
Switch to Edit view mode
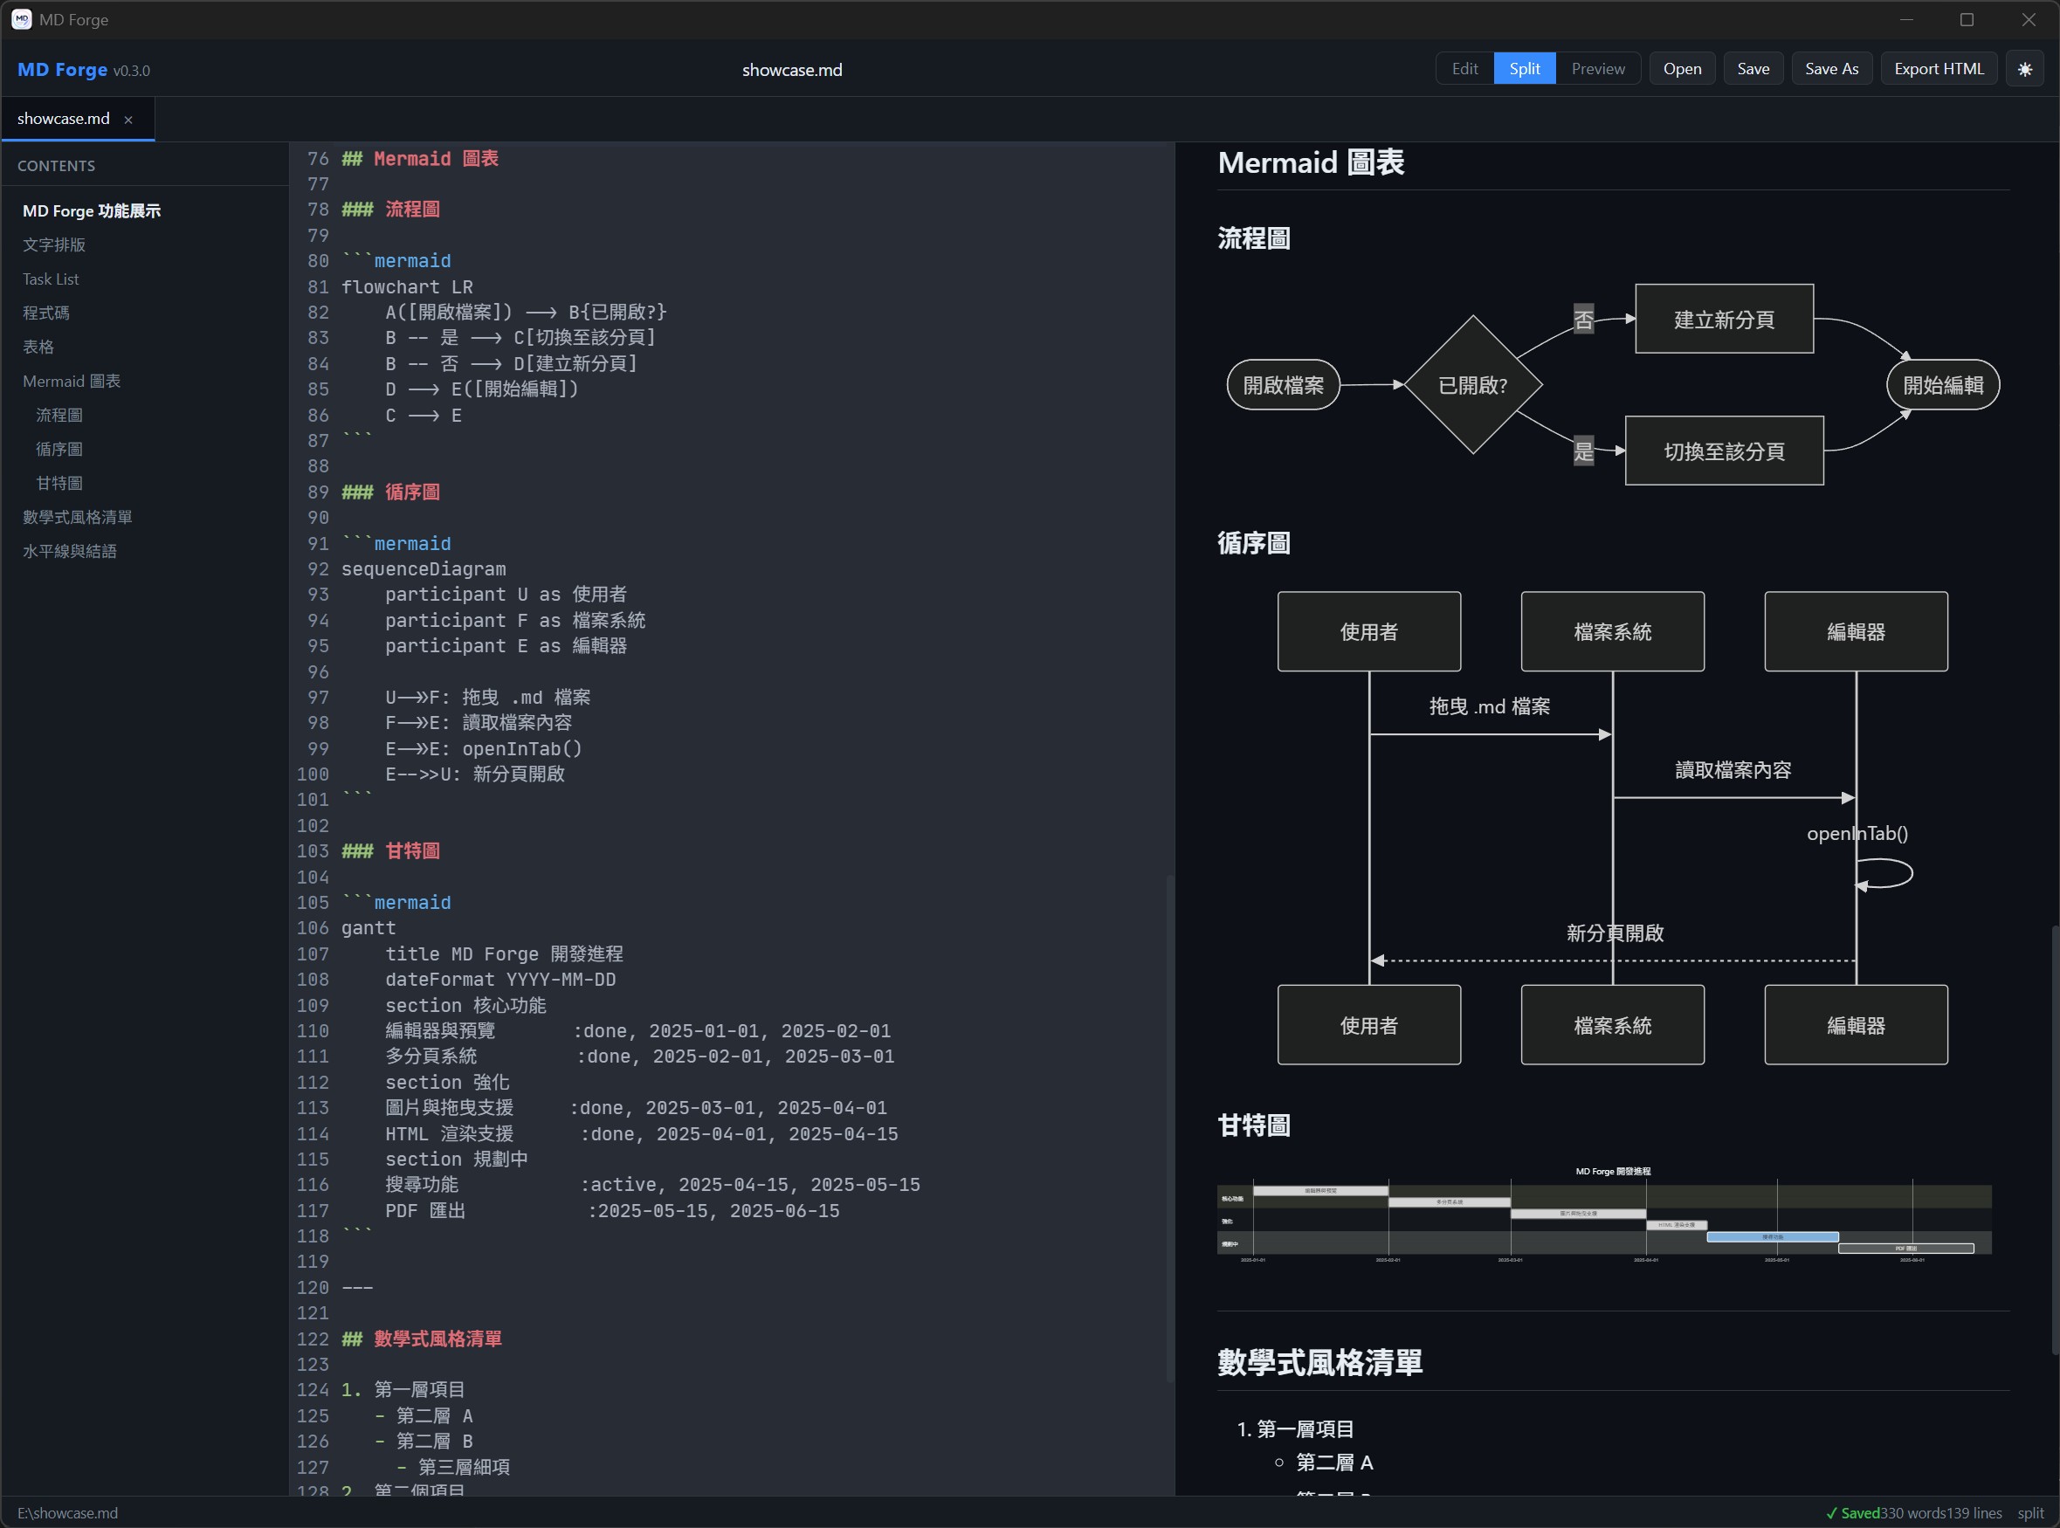(x=1464, y=69)
